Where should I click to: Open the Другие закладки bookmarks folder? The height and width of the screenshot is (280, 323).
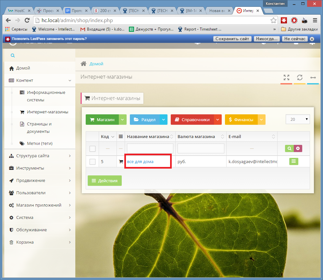pyautogui.click(x=299, y=29)
